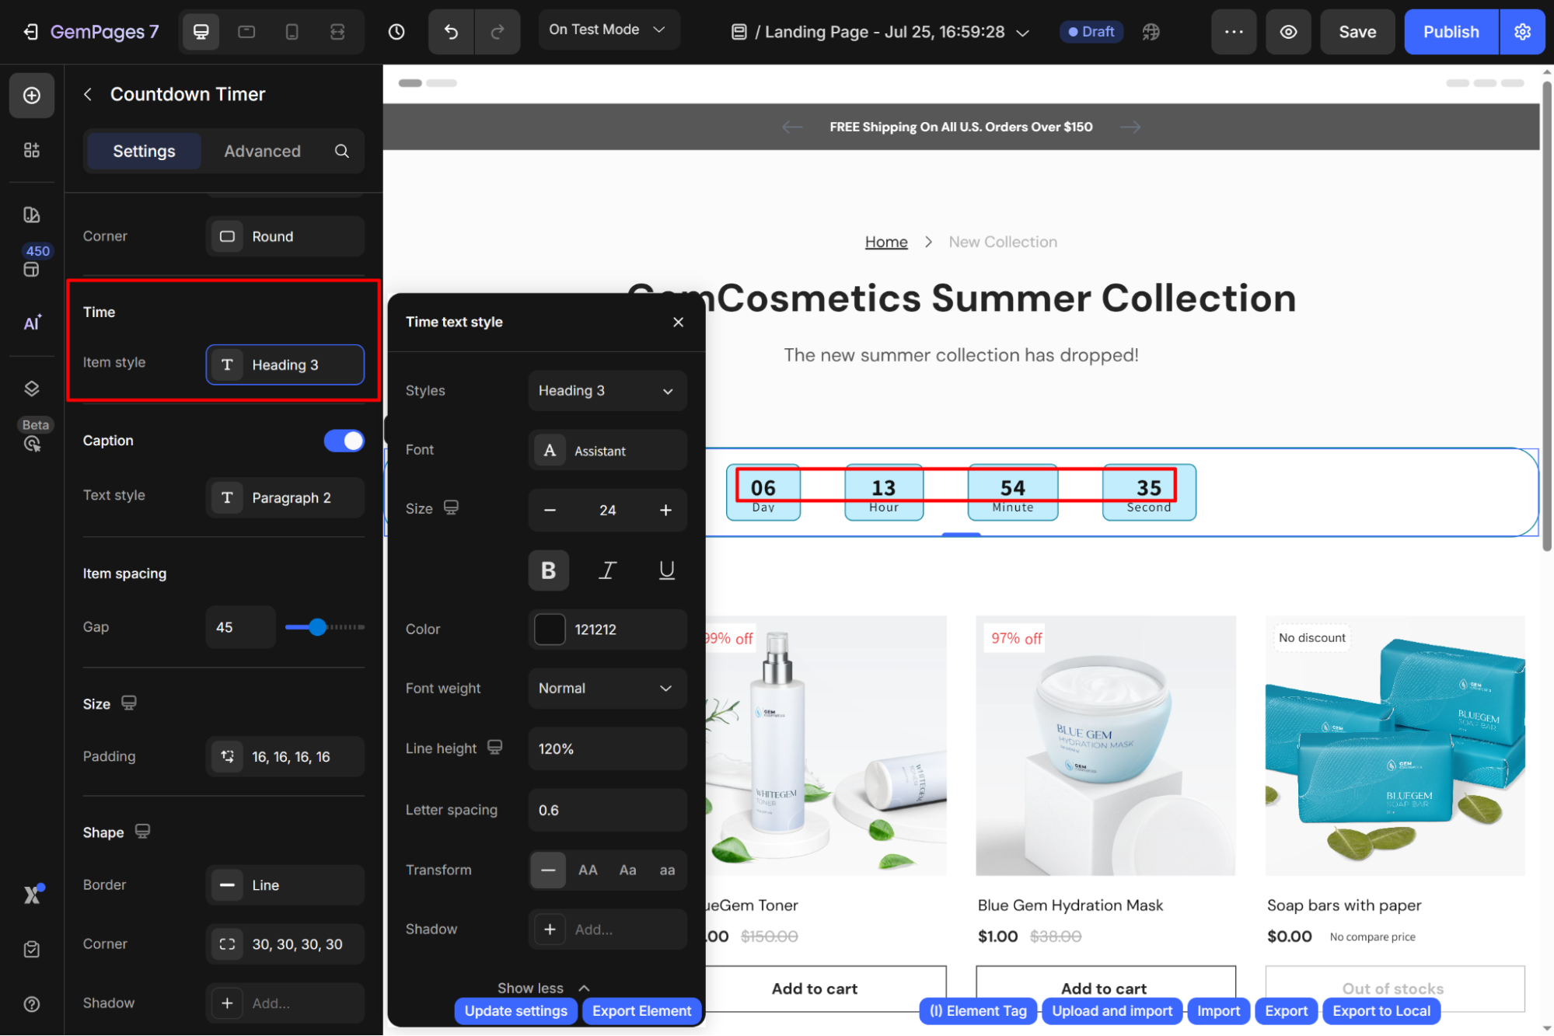The width and height of the screenshot is (1554, 1036).
Task: Click the AI assistant sidebar icon
Action: point(32,323)
